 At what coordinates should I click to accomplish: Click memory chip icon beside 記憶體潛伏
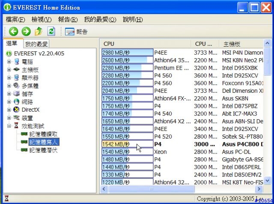pyautogui.click(x=24, y=150)
